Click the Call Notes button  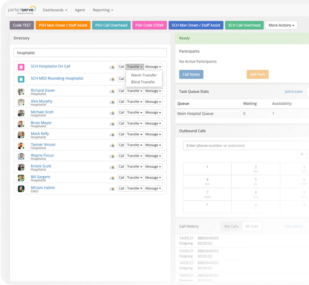[x=191, y=74]
